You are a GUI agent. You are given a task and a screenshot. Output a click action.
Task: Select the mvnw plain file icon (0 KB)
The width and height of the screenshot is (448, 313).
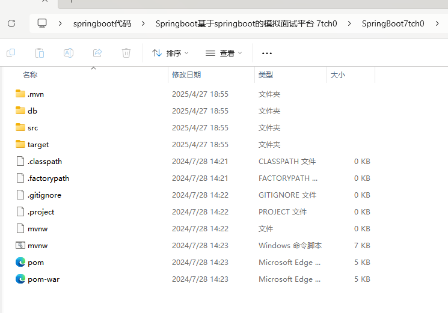tap(20, 228)
